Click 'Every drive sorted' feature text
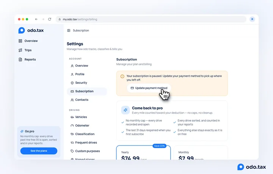273x174 pixels. (x=199, y=122)
